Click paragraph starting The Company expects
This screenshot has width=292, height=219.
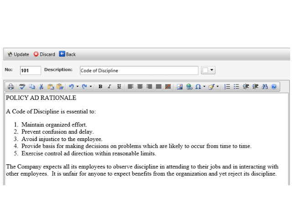point(142,170)
